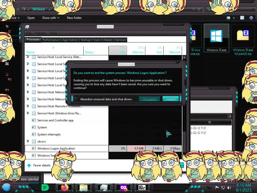
Task: Sort by Disk column header
Action: coord(155,50)
